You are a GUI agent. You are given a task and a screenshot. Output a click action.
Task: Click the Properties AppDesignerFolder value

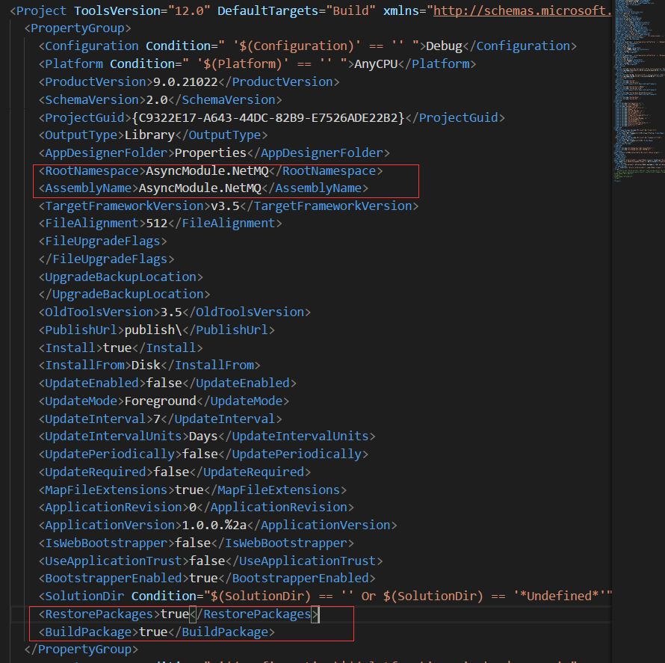point(211,153)
